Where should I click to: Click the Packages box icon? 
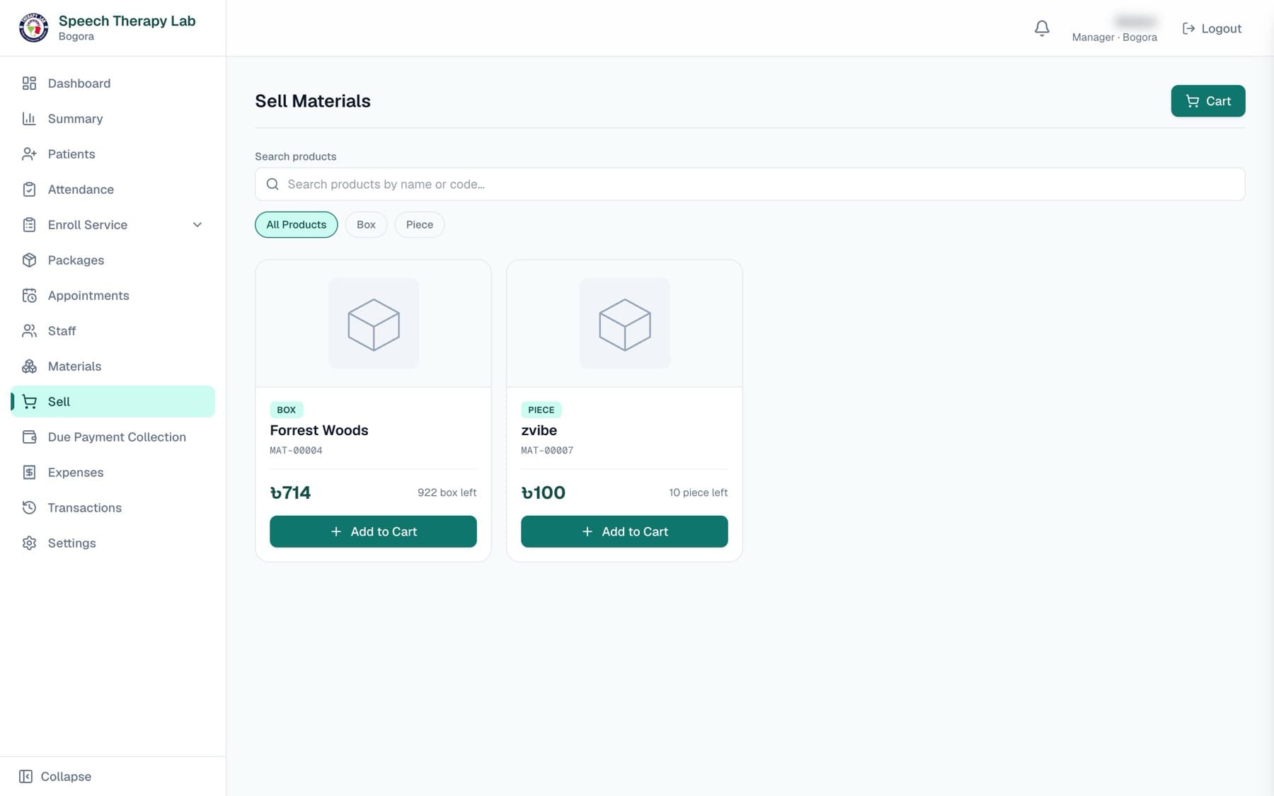coord(29,260)
